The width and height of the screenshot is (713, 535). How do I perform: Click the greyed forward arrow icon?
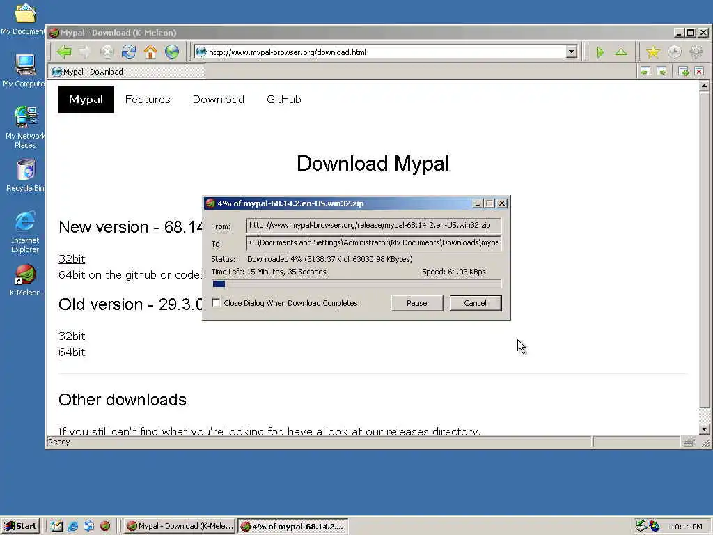[85, 52]
